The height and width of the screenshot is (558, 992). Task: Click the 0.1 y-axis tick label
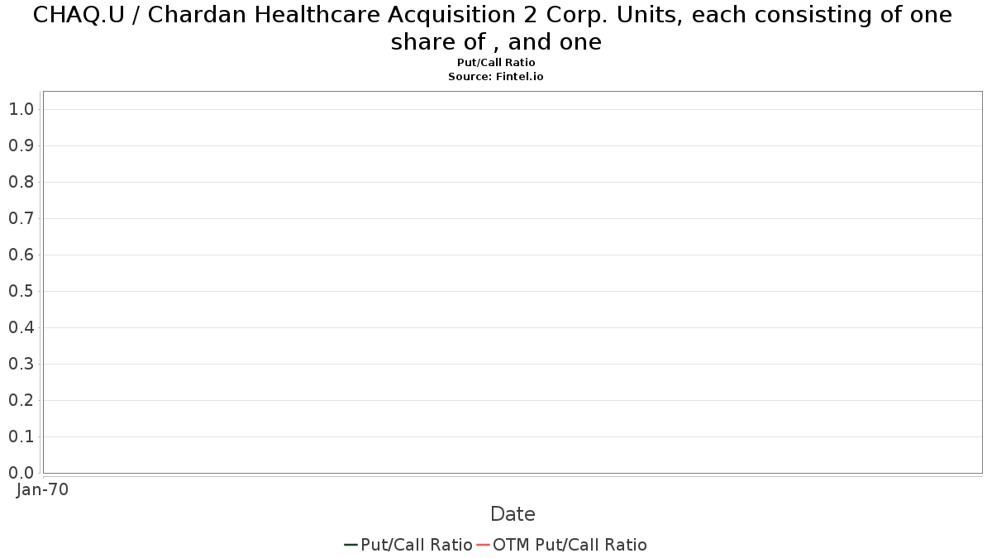click(21, 436)
